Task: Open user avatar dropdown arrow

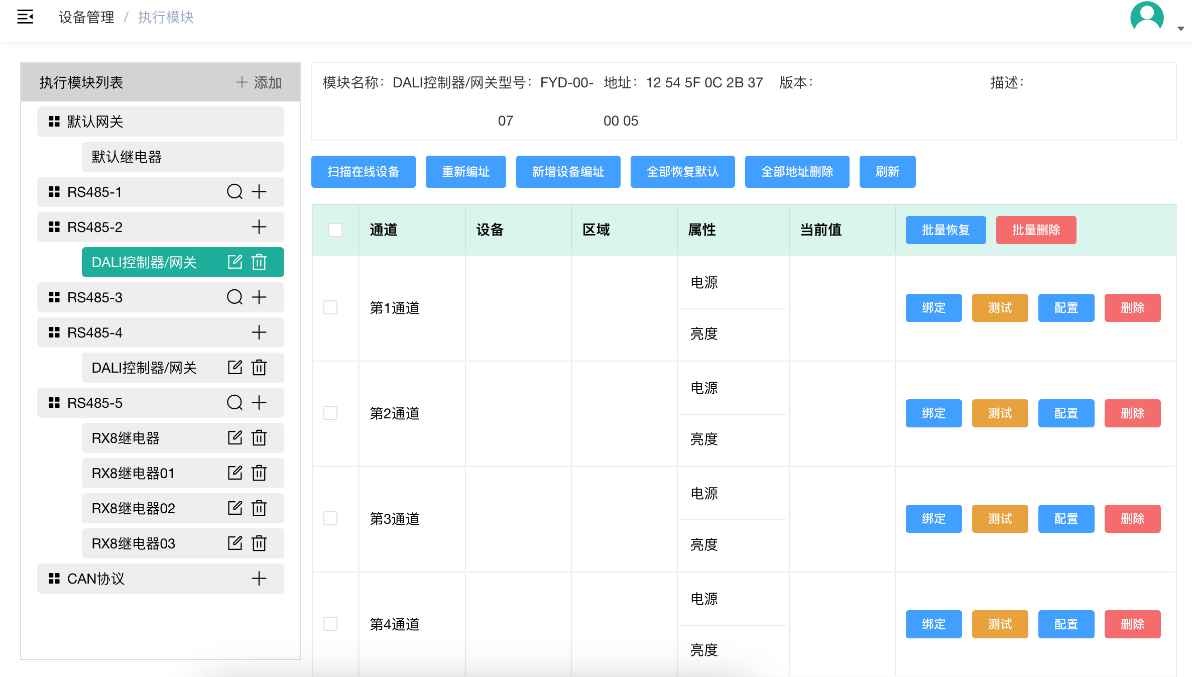Action: 1181,29
